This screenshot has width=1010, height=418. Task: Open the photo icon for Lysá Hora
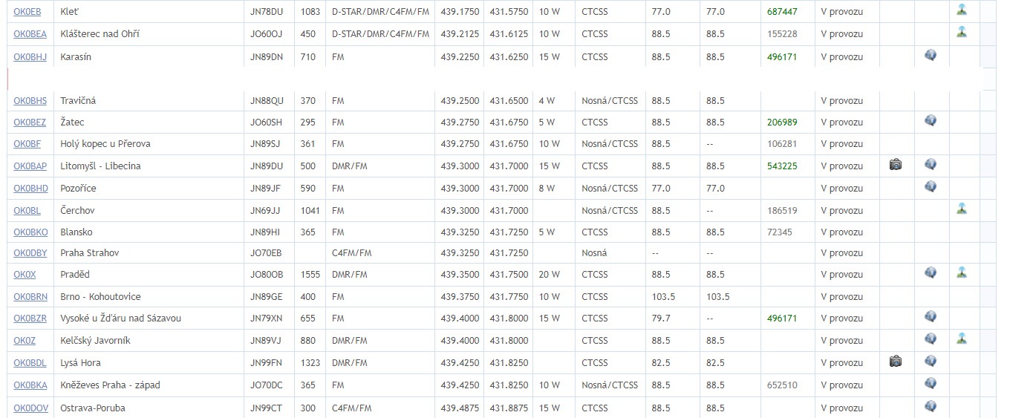(896, 362)
